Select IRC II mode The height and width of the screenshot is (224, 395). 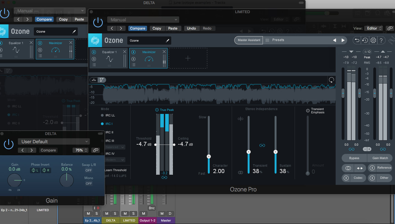107,132
